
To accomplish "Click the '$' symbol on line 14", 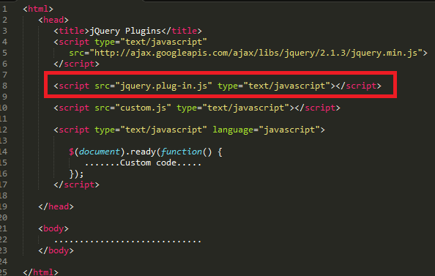I will pyautogui.click(x=71, y=152).
